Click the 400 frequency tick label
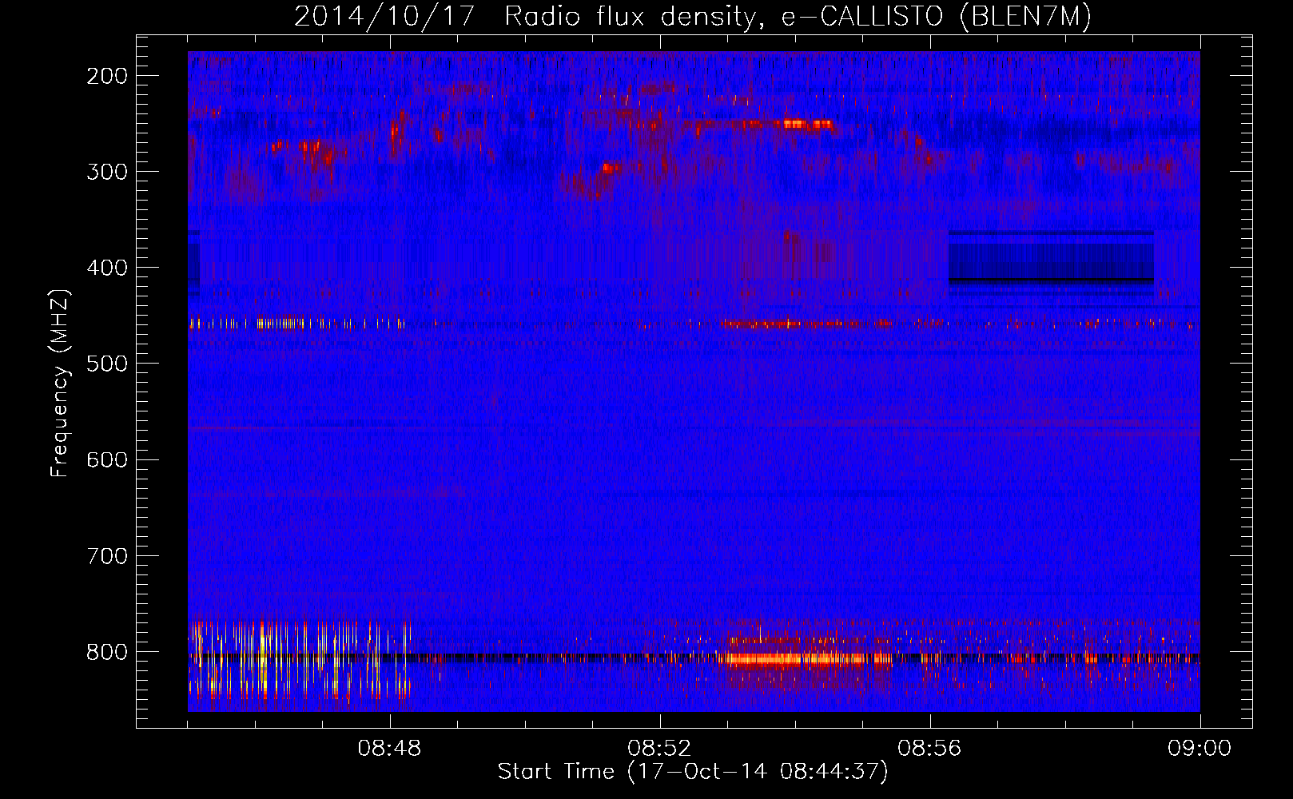The height and width of the screenshot is (799, 1293). point(107,268)
